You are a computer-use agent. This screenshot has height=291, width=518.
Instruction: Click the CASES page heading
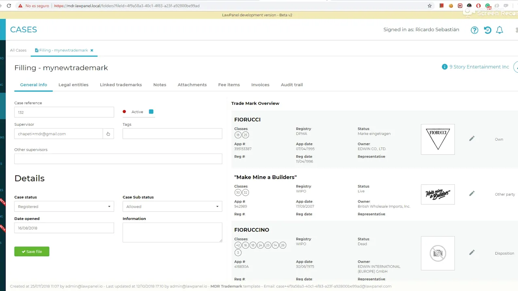coord(23,30)
